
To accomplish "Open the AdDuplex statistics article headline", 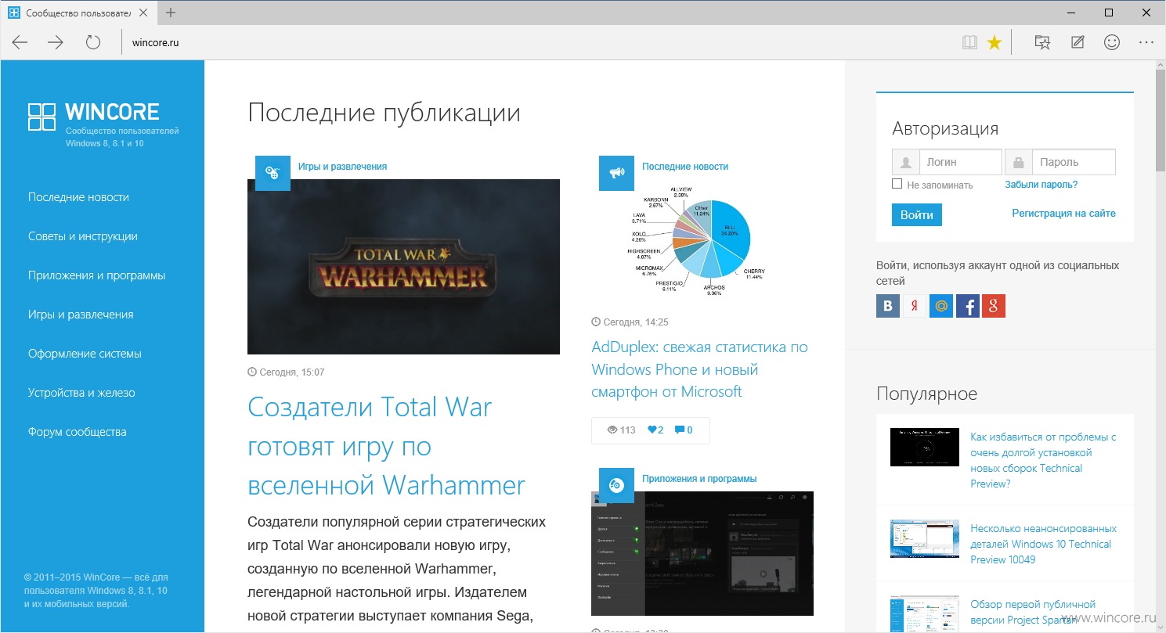I will (x=699, y=369).
